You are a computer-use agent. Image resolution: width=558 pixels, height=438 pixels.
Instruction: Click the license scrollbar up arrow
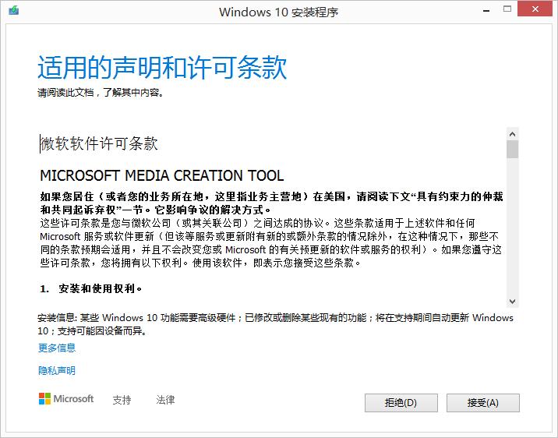click(x=513, y=134)
